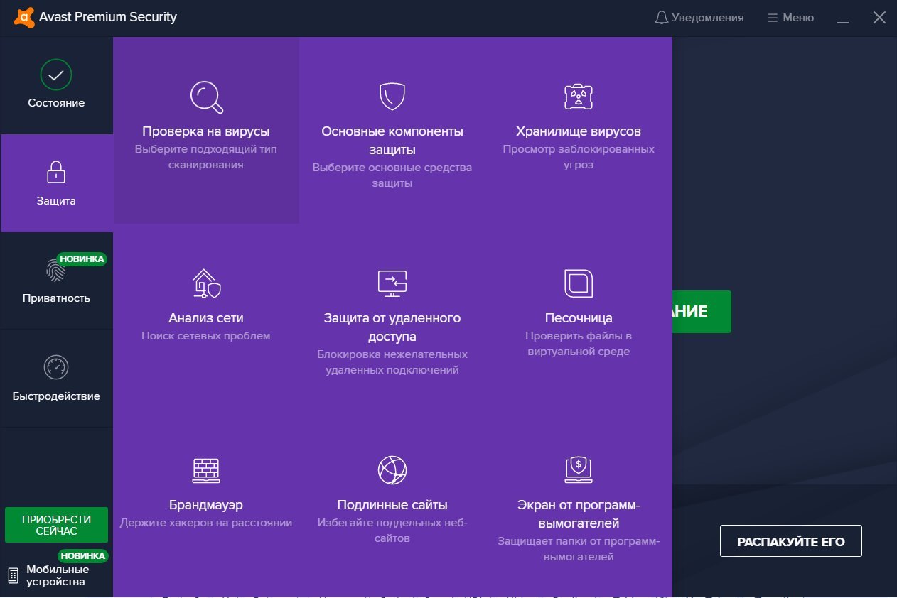Click the Приватность fingerprint icon

coord(55,270)
